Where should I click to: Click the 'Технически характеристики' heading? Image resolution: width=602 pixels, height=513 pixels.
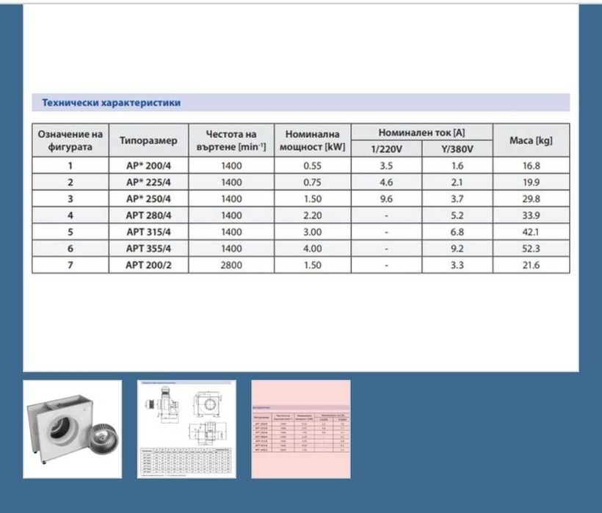click(112, 103)
